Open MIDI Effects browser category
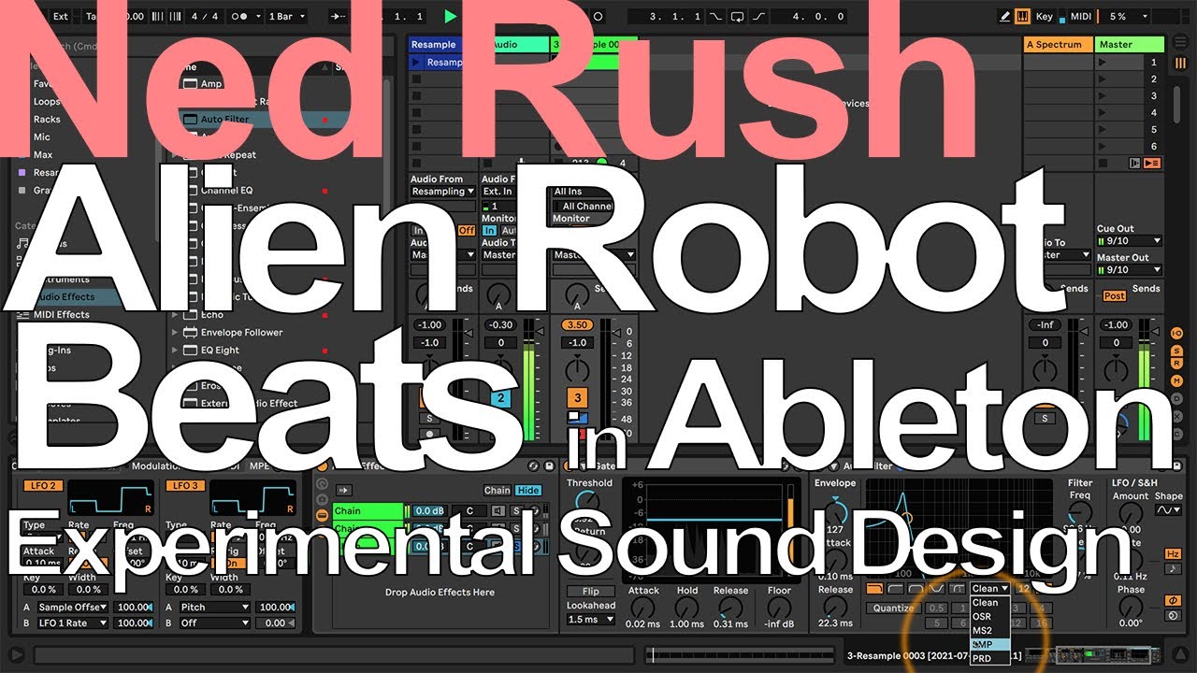Viewport: 1197px width, 673px height. 62,315
